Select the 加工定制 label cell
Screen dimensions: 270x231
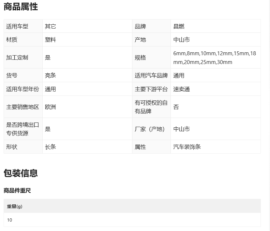(23, 58)
